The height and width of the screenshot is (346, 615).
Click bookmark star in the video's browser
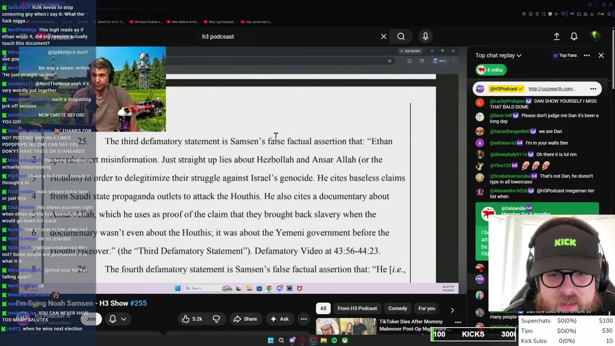tap(390, 61)
